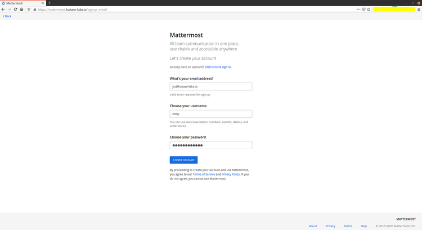Screen dimensions: 422x230
Task: Click the browser forward arrow
Action: pos(9,10)
